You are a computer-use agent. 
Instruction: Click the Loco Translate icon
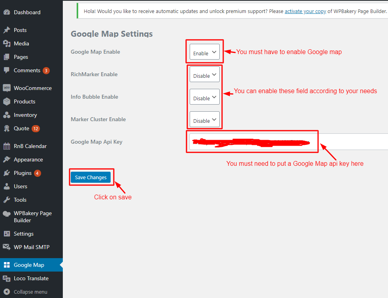(x=7, y=278)
